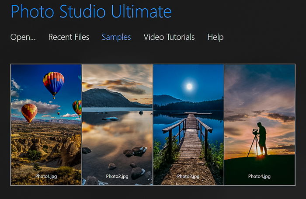Click the Photo Studio Ultimate title
The image size is (306, 199).
click(x=91, y=12)
